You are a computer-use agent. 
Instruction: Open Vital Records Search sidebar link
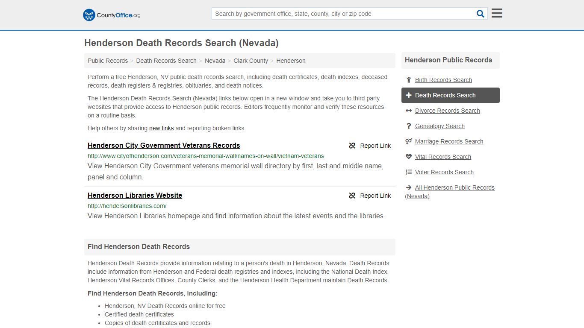click(443, 157)
